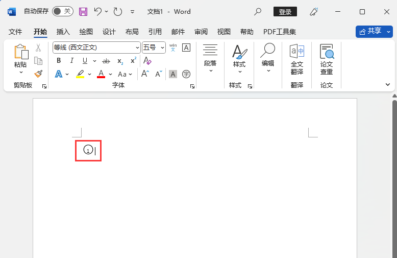Open the Aa Change Case menu
Screen dimensions: 397x258
125,74
